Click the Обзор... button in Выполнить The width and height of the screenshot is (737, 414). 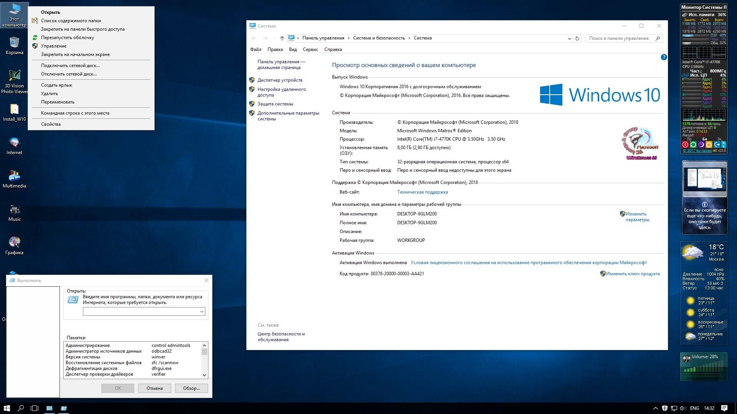pyautogui.click(x=191, y=388)
